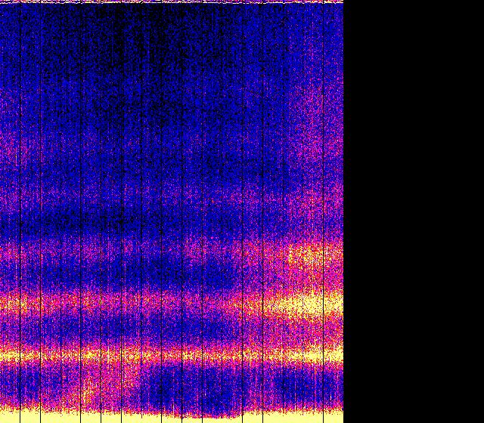
Task: Click the center of the lowest bright horizontal band
Action: pyautogui.click(x=172, y=354)
